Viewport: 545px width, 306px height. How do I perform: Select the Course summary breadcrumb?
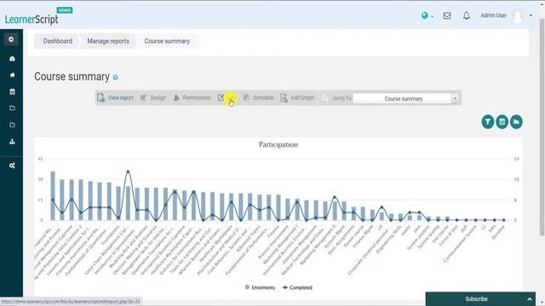pos(167,41)
